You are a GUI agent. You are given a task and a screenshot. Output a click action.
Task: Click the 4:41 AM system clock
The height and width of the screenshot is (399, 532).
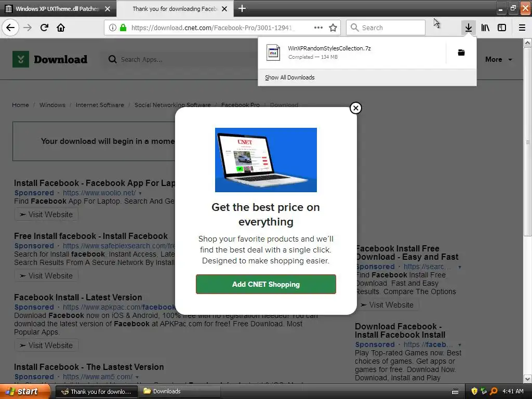coord(513,391)
